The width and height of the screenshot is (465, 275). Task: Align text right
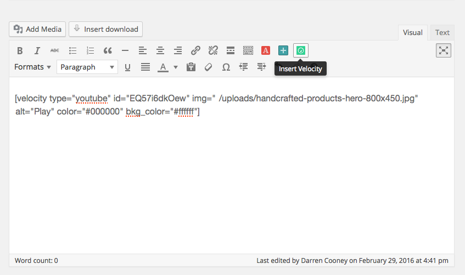tap(178, 50)
